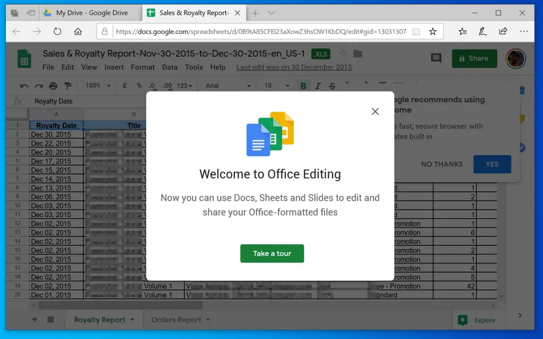Undo the last action

click(x=24, y=85)
